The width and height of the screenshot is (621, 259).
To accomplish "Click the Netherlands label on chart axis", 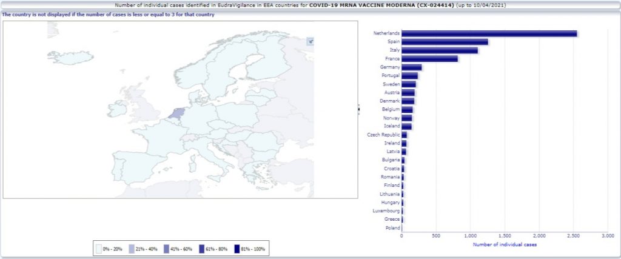I will [386, 33].
